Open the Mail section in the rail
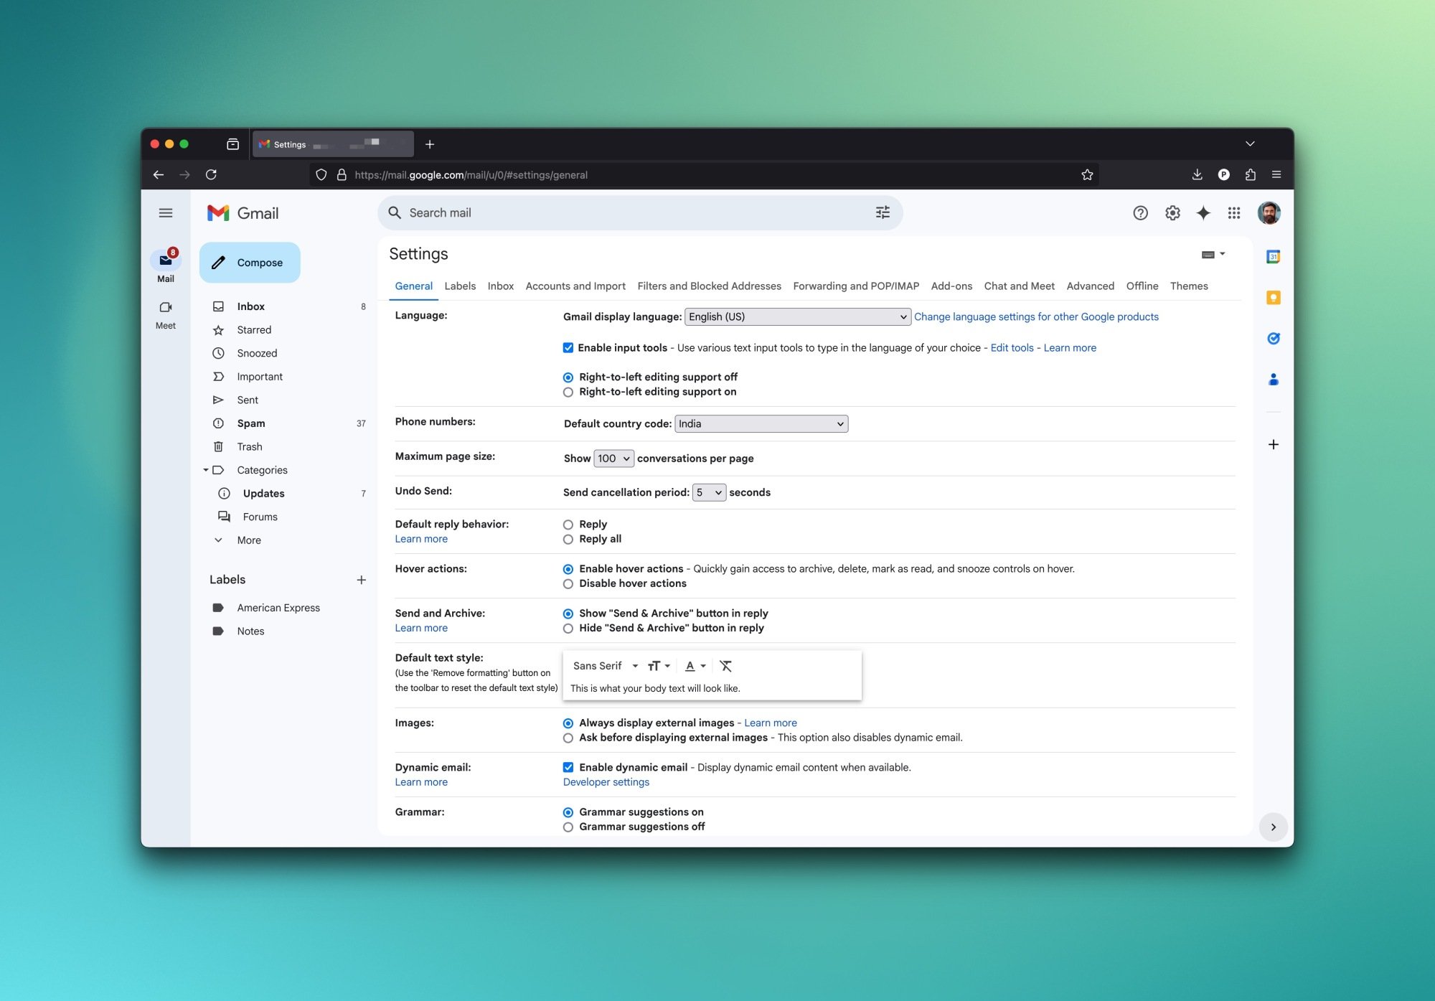Screen dimensions: 1435x1001 tap(166, 266)
